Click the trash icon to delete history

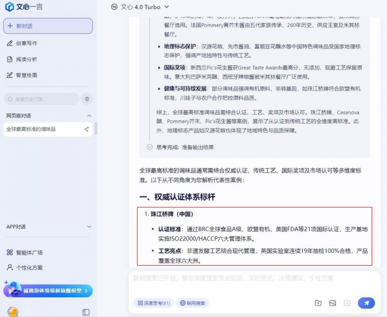[87, 99]
